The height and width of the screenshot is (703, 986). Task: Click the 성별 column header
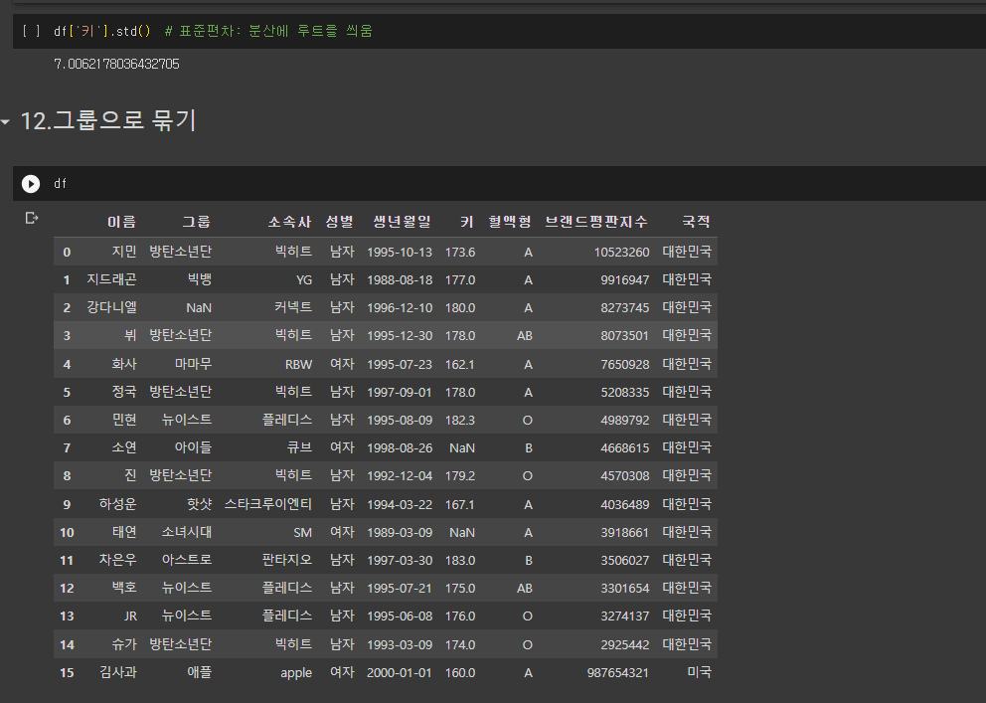coord(340,222)
